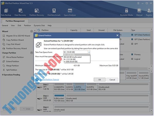Choose Split Partition in sidebar

tap(12, 70)
